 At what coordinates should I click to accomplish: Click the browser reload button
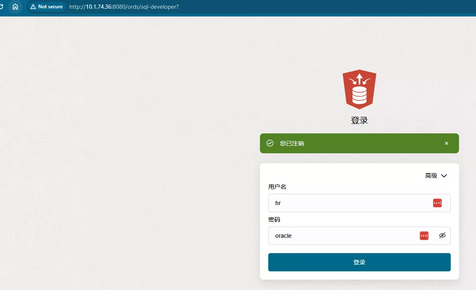(x=1, y=7)
